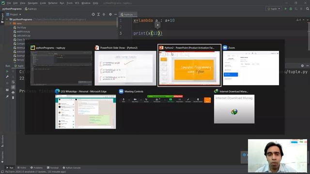Click Collapse All icon in Project panel
This screenshot has width=310, height=174.
[x=104, y=14]
